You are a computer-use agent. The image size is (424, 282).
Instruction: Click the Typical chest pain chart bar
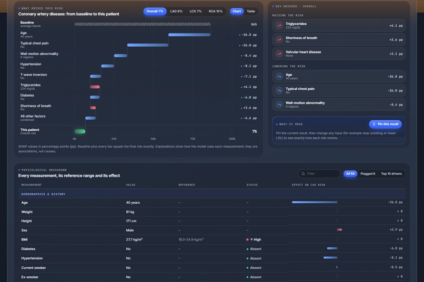coord(148,45)
